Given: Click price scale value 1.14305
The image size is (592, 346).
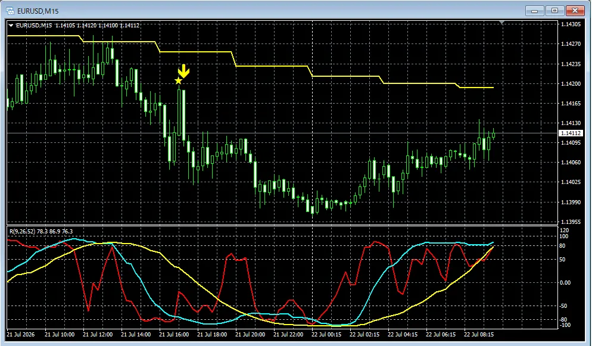Looking at the screenshot, I should coord(571,24).
